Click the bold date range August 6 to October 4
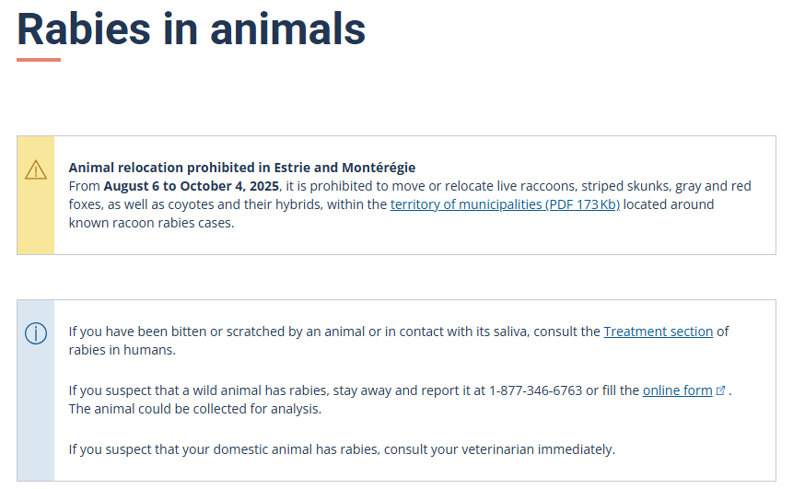The width and height of the screenshot is (793, 489). coord(191,186)
